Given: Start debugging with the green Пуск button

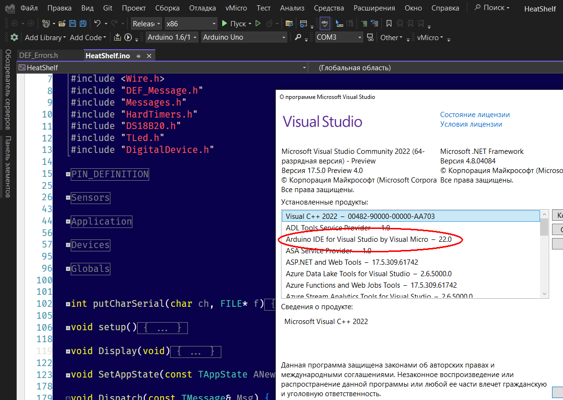Looking at the screenshot, I should [x=234, y=24].
